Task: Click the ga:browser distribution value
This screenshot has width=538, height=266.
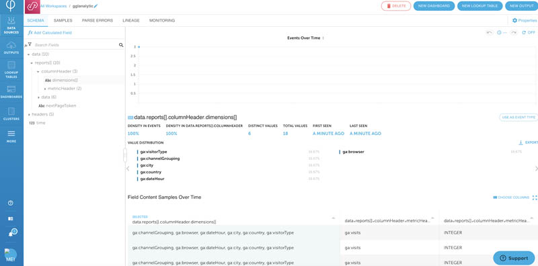Action: [x=353, y=152]
